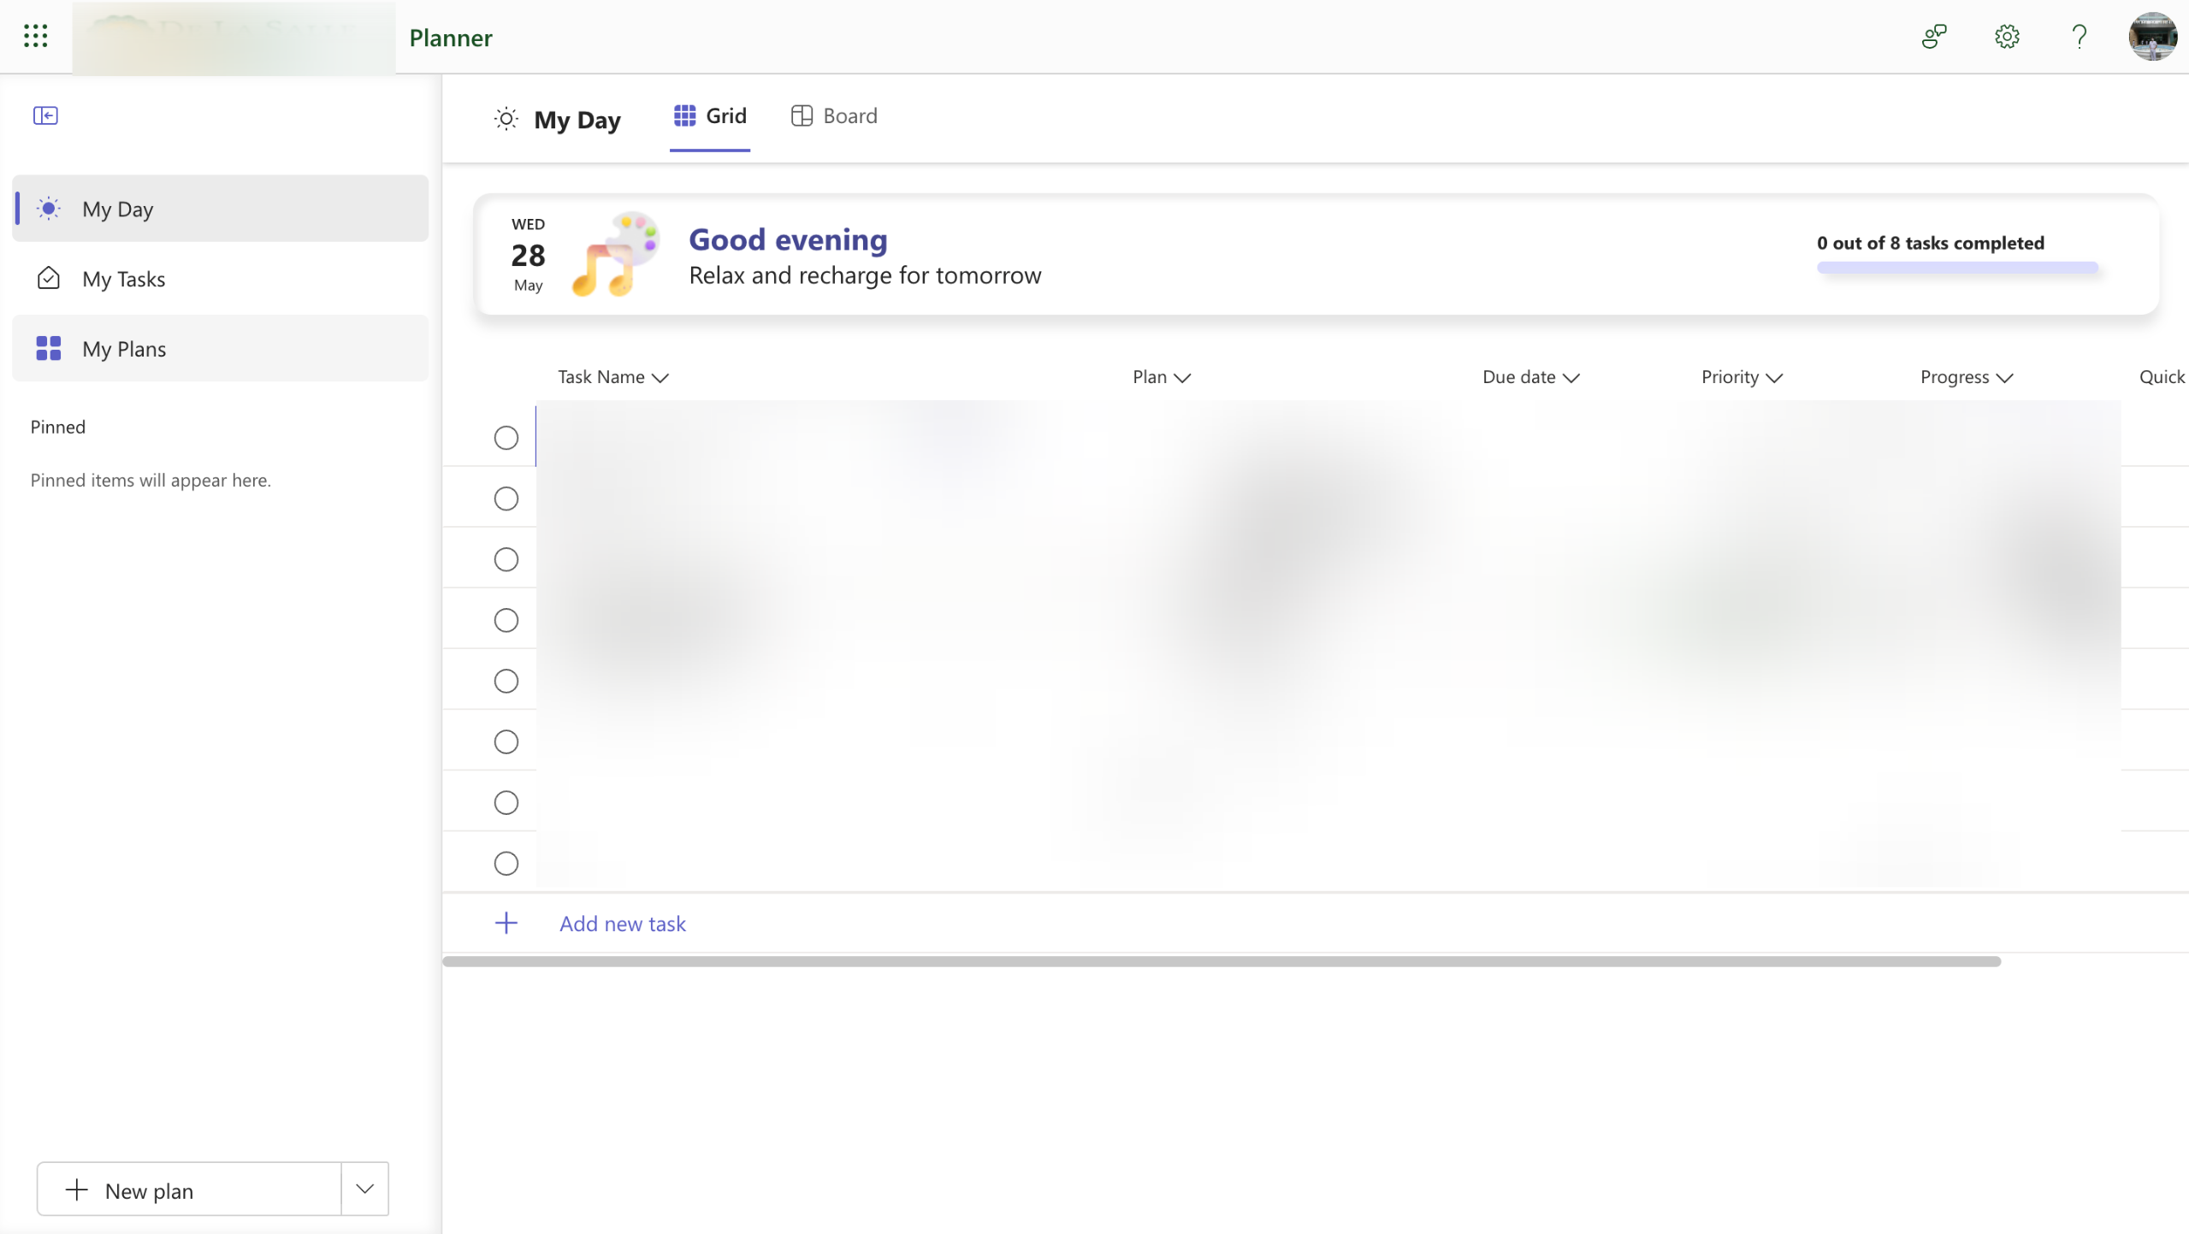Click the tasks completed progress bar
The image size is (2189, 1234).
1957,268
